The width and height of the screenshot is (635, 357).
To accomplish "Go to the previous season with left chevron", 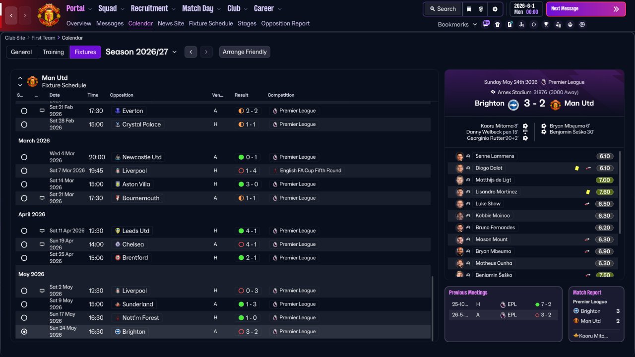I will [190, 52].
